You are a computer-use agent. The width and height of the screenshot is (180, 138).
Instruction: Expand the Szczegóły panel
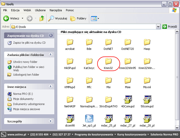51,121
